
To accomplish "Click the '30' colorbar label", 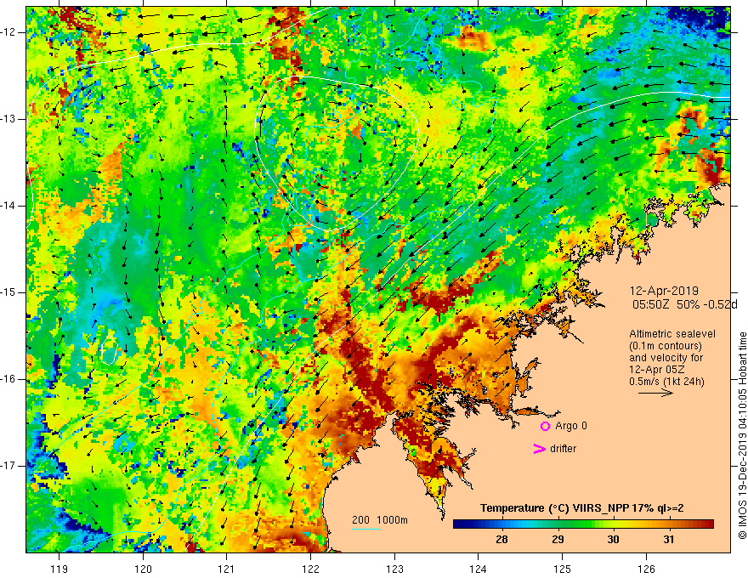I will 613,540.
